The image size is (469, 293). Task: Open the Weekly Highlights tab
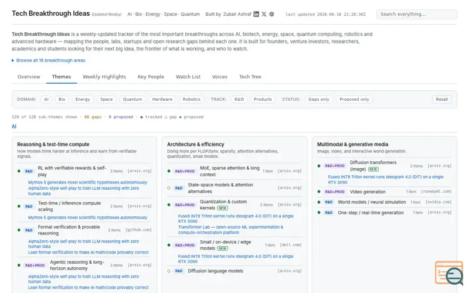point(104,77)
